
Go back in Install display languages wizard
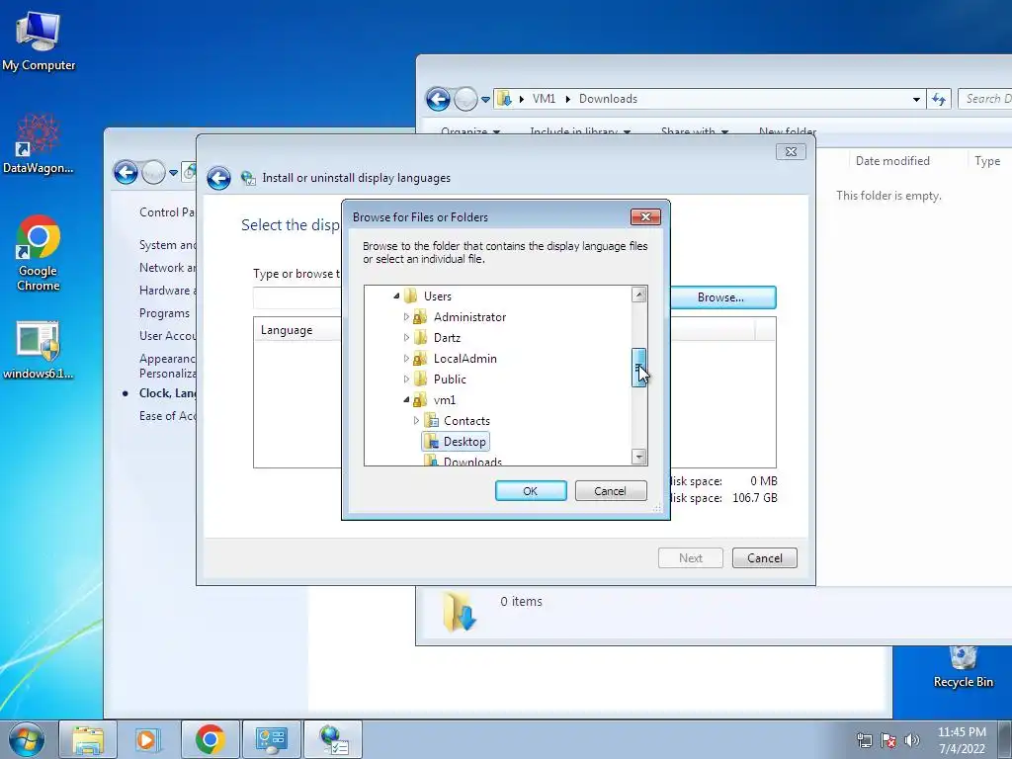[218, 178]
